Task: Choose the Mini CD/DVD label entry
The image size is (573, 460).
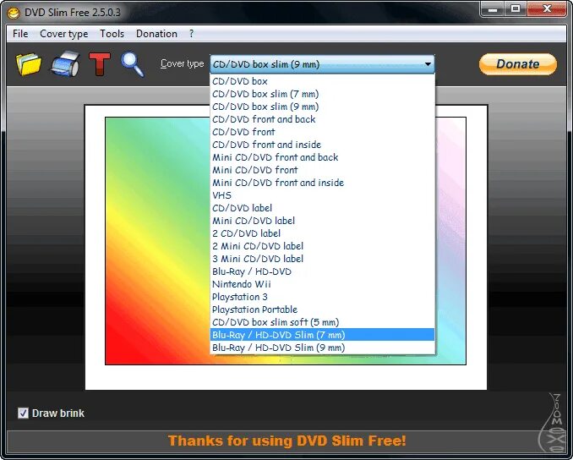Action: [322, 221]
